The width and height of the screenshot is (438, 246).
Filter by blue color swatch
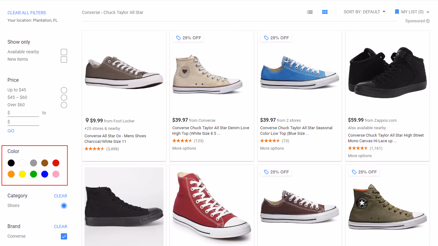[45, 174]
